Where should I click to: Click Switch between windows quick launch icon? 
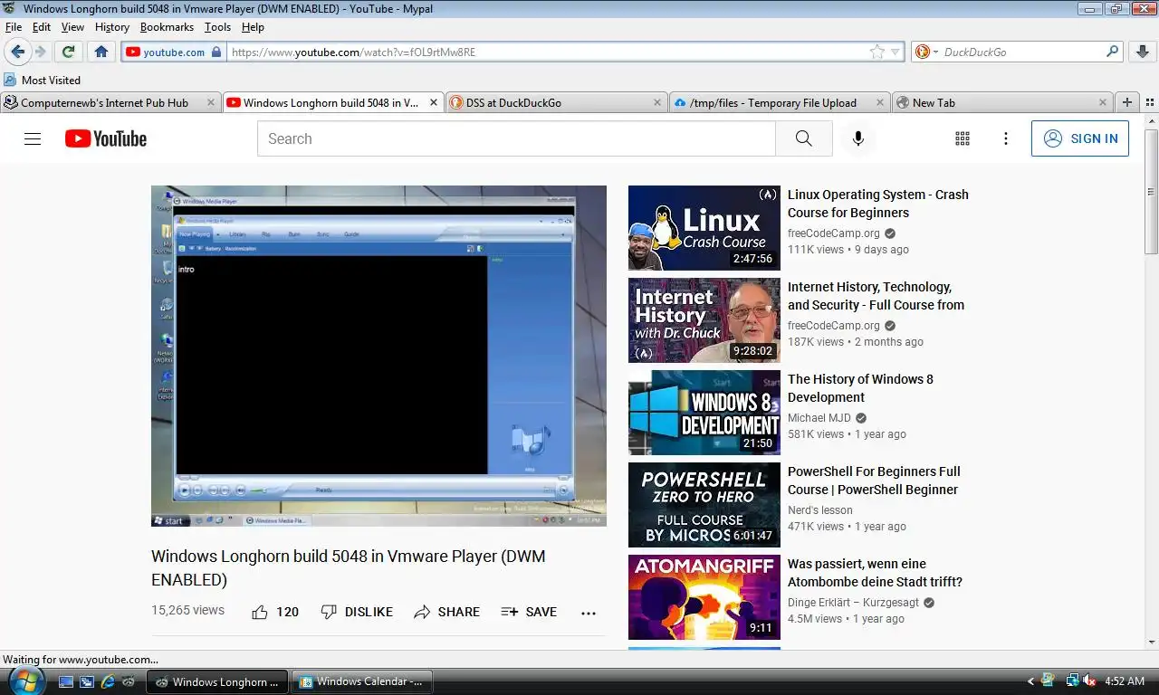tap(87, 681)
